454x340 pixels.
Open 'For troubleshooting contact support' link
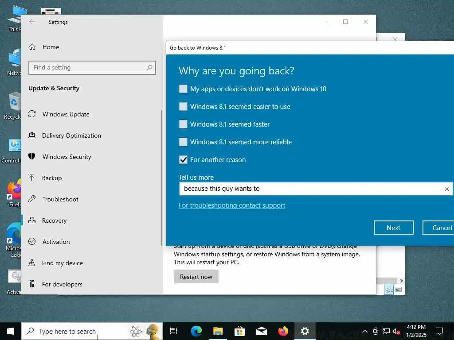point(232,205)
